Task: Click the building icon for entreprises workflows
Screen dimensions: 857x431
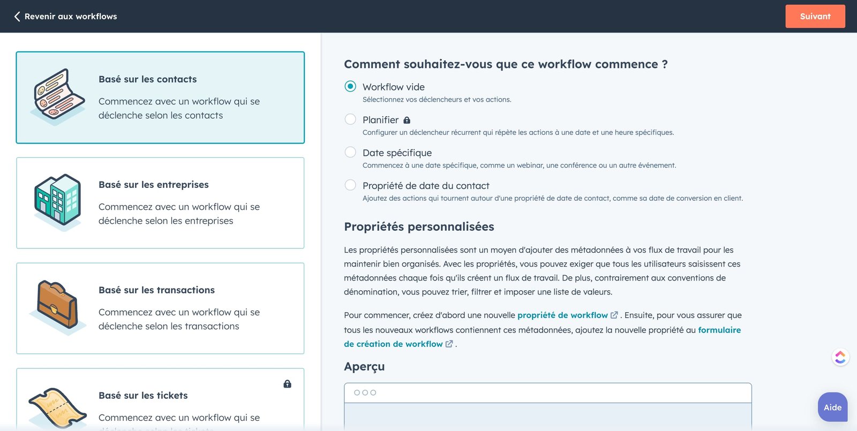Action: 57,201
